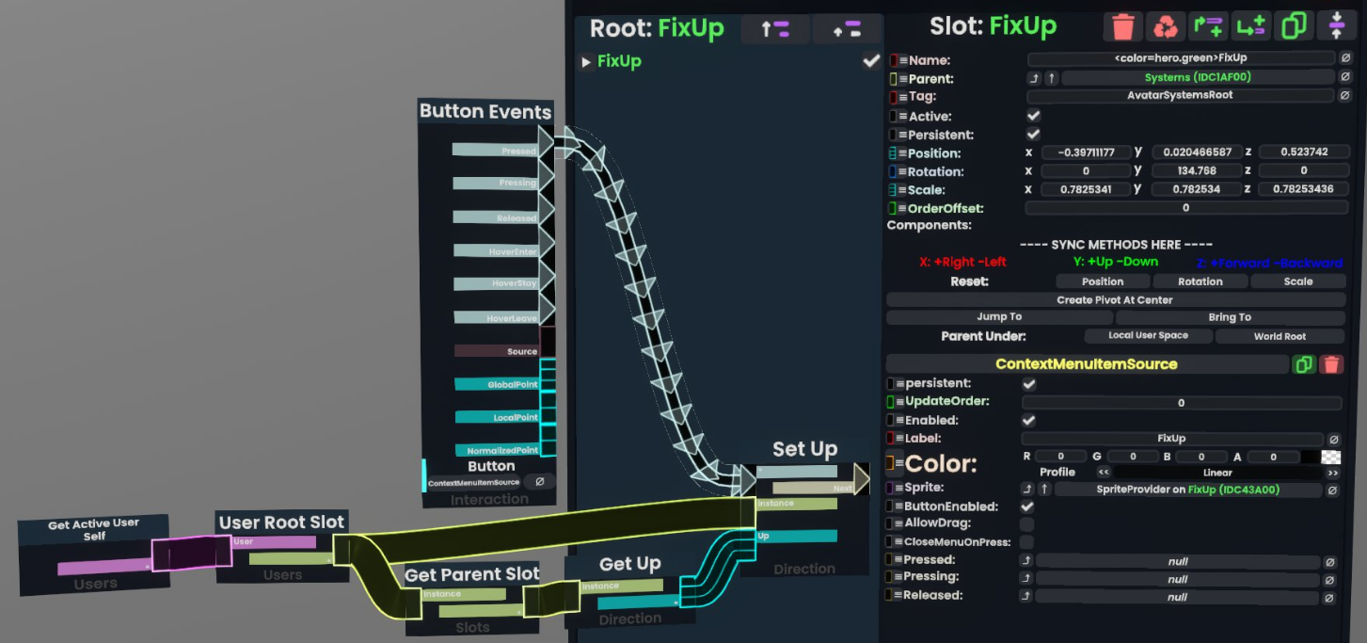The image size is (1367, 643).
Task: Expand the FixUp slot in hierarchy
Action: (x=586, y=62)
